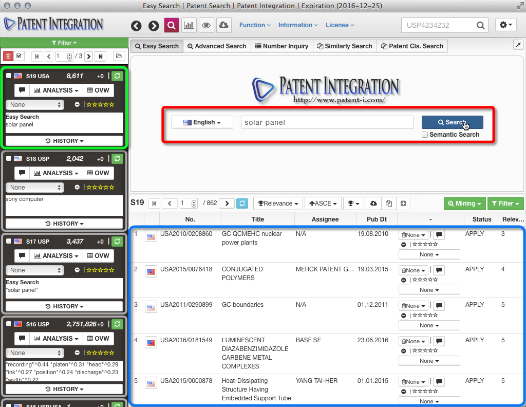This screenshot has width=526, height=407.
Task: Open comment bubble for S16 USP set
Action: coord(22,339)
